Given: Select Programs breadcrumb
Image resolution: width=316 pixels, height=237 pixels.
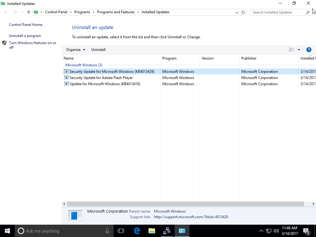Looking at the screenshot, I should click(82, 12).
